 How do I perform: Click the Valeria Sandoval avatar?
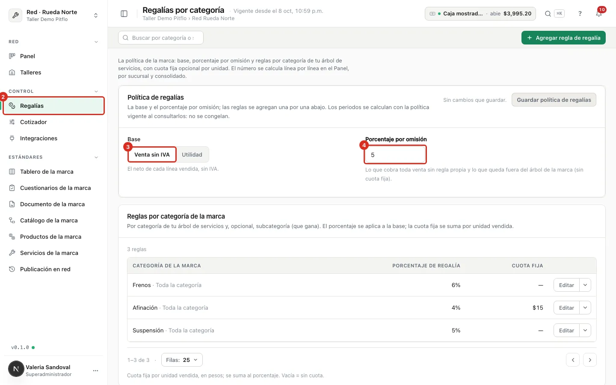tap(16, 369)
